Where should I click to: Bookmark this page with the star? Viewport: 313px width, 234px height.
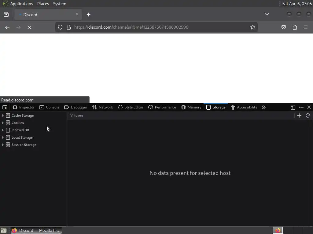click(x=253, y=27)
